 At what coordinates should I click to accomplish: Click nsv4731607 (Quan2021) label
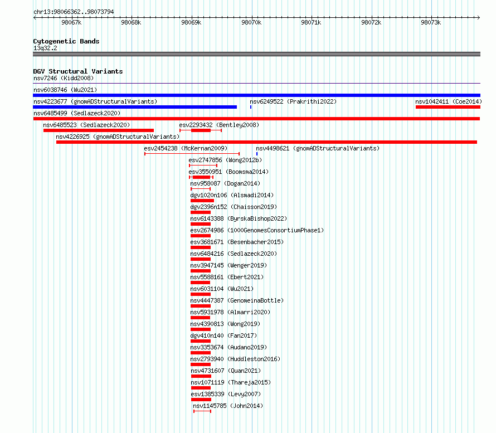[x=226, y=371]
